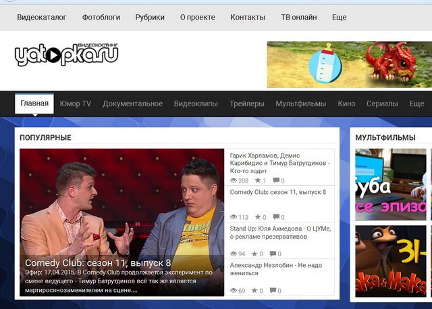Open ТВ онлайн from top menu

pyautogui.click(x=299, y=18)
